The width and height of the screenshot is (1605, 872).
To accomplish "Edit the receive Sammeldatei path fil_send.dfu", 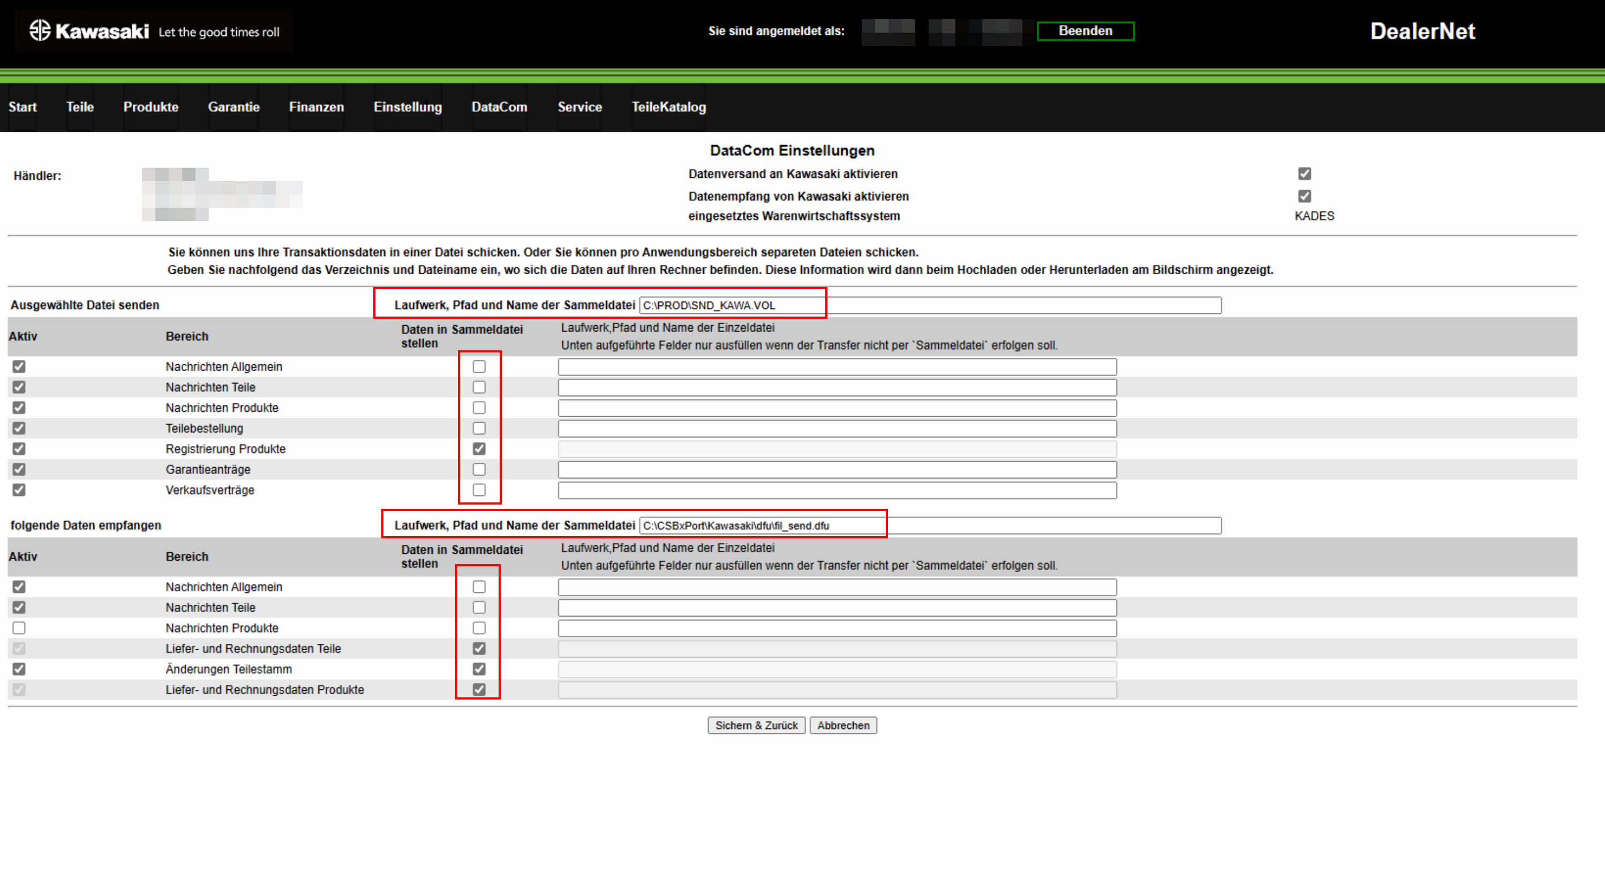I will 930,525.
